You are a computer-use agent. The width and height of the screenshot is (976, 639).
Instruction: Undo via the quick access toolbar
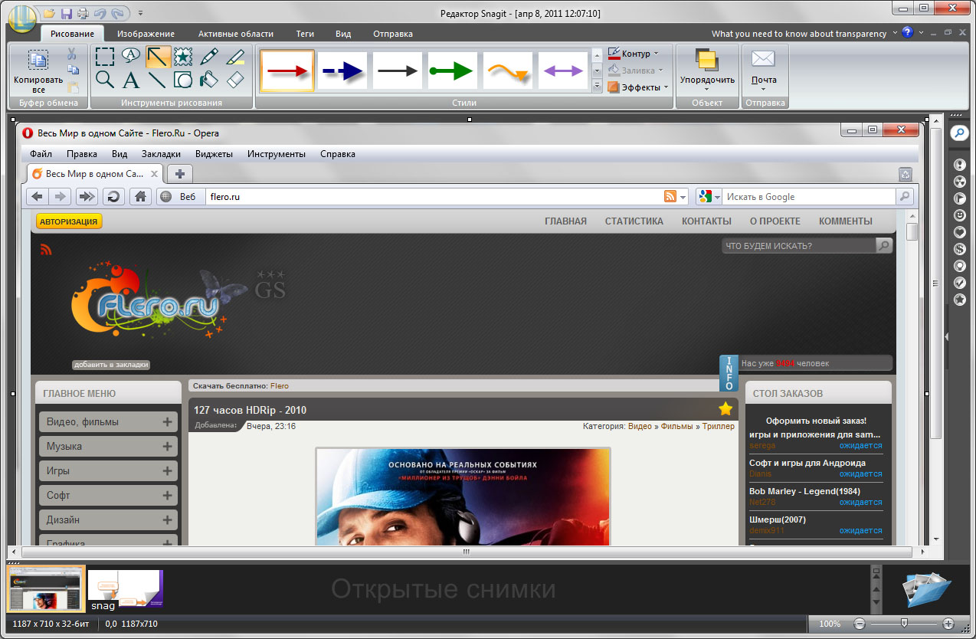point(99,14)
